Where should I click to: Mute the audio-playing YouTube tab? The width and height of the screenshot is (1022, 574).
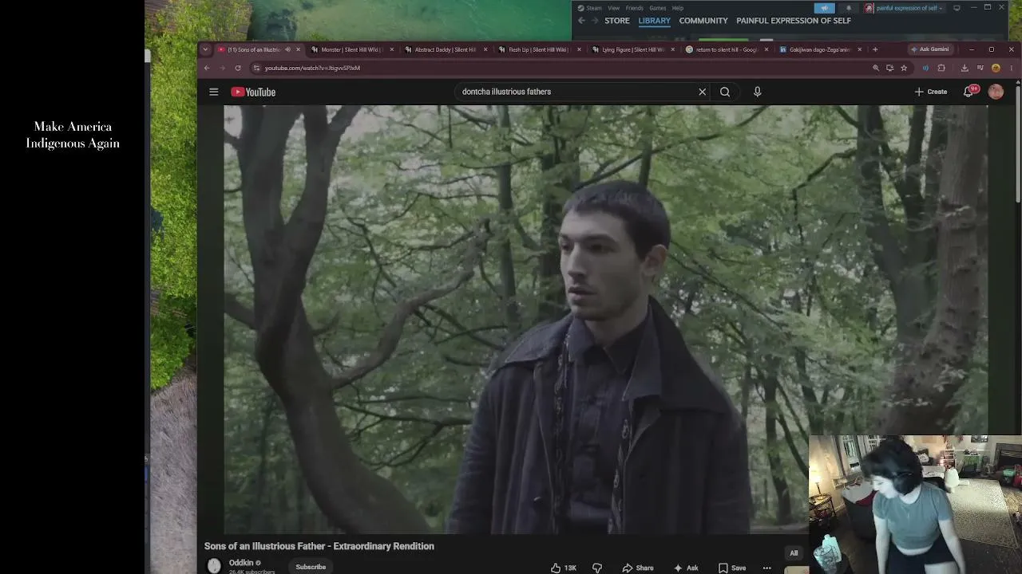287,49
